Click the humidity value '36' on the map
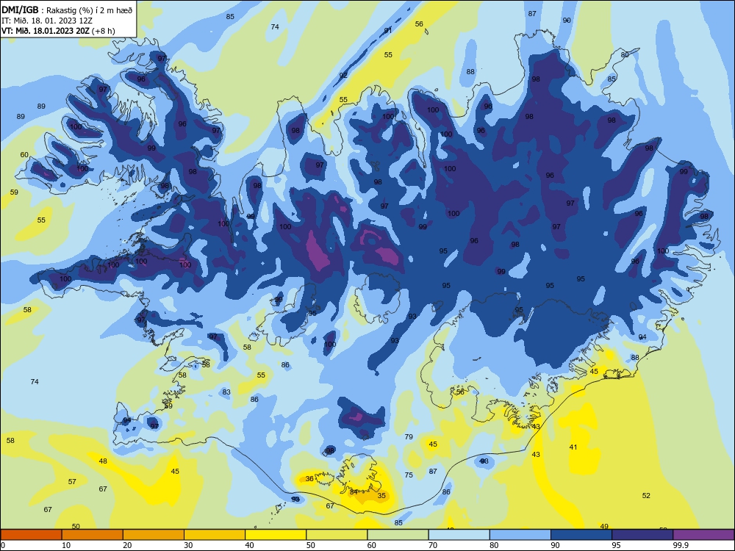The height and width of the screenshot is (551, 735). [x=309, y=478]
